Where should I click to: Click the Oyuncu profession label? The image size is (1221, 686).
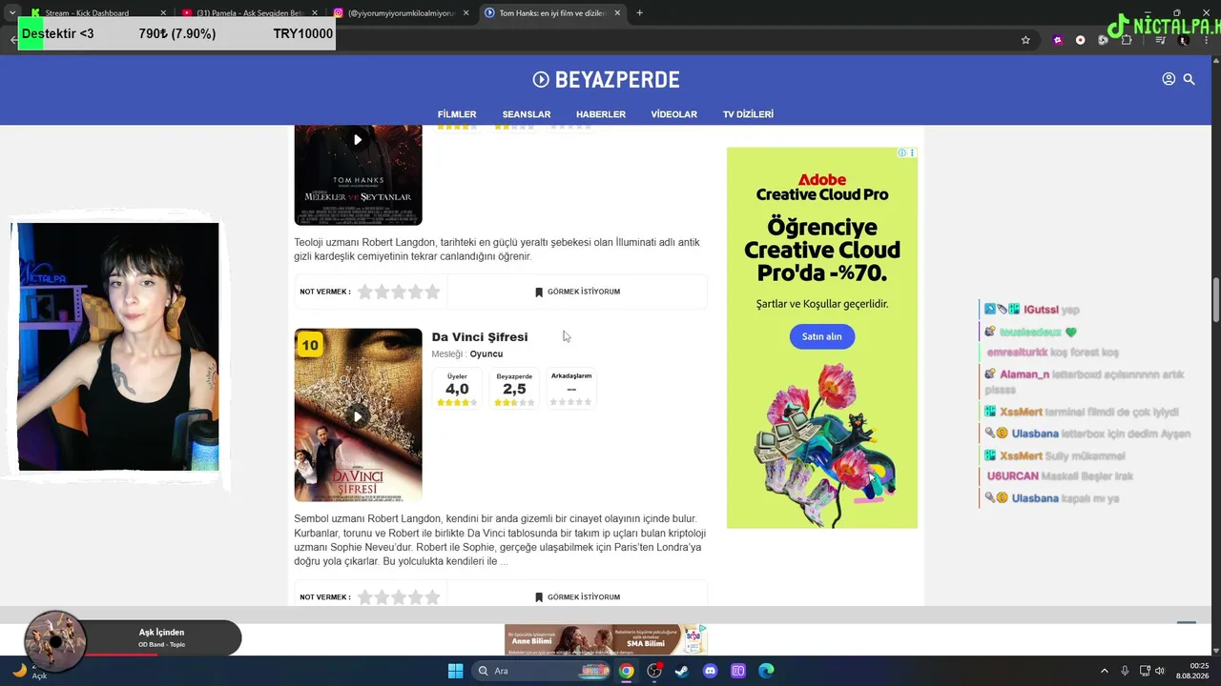coord(486,354)
